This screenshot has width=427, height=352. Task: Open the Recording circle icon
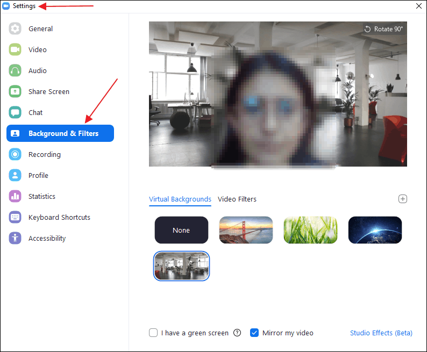(x=15, y=154)
